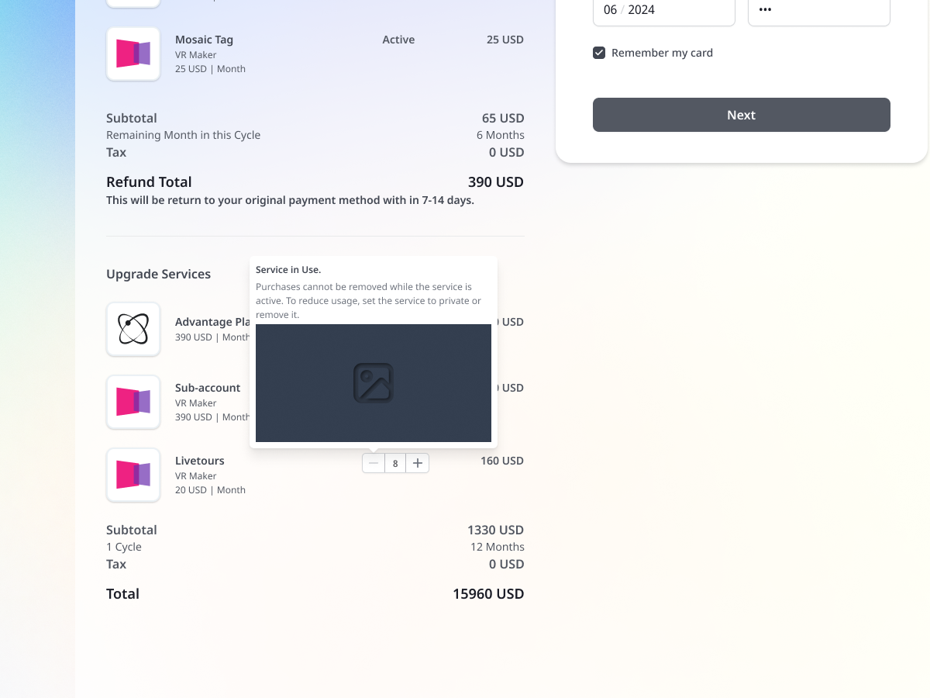Viewport: 930px width, 698px height.
Task: Click the 'Active' status of Mosaic Tag
Action: (398, 40)
